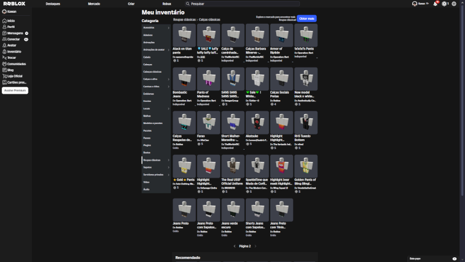The width and height of the screenshot is (465, 262).
Task: Open the Pants of Madness thumbnail
Action: coord(209,79)
